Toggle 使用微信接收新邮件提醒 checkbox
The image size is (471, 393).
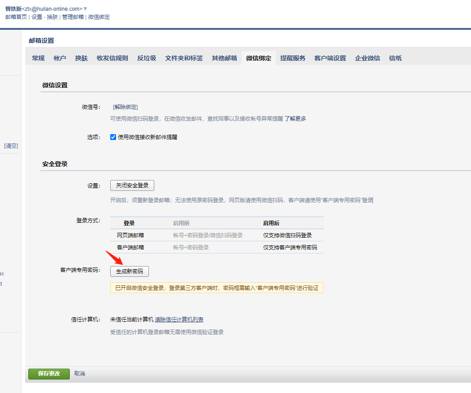[x=113, y=137]
